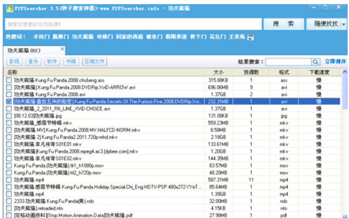Check the box for mpeg4.ac3.[dybee.com].mkv row

9,151
